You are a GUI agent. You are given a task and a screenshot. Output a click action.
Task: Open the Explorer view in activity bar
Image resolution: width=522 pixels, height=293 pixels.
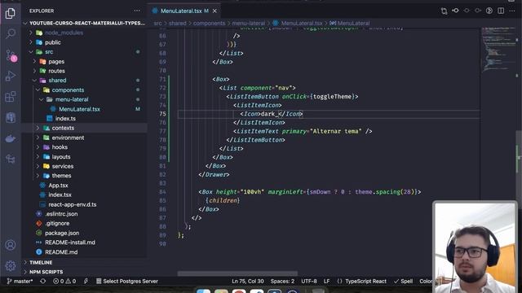(x=11, y=14)
